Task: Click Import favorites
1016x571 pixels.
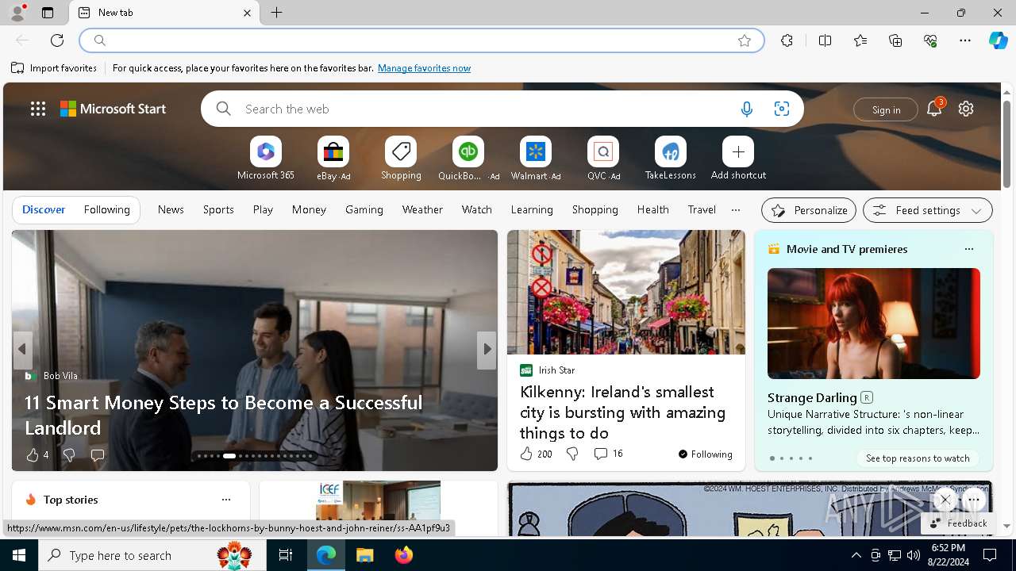Action: click(54, 68)
